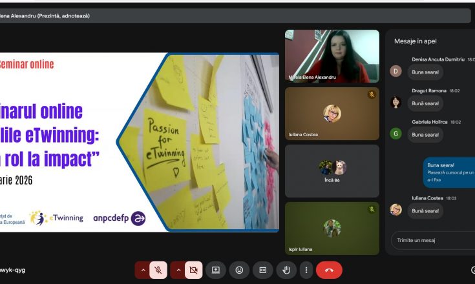Click the presented seminar slide
Screen dimensions: 475x284
(x=140, y=143)
